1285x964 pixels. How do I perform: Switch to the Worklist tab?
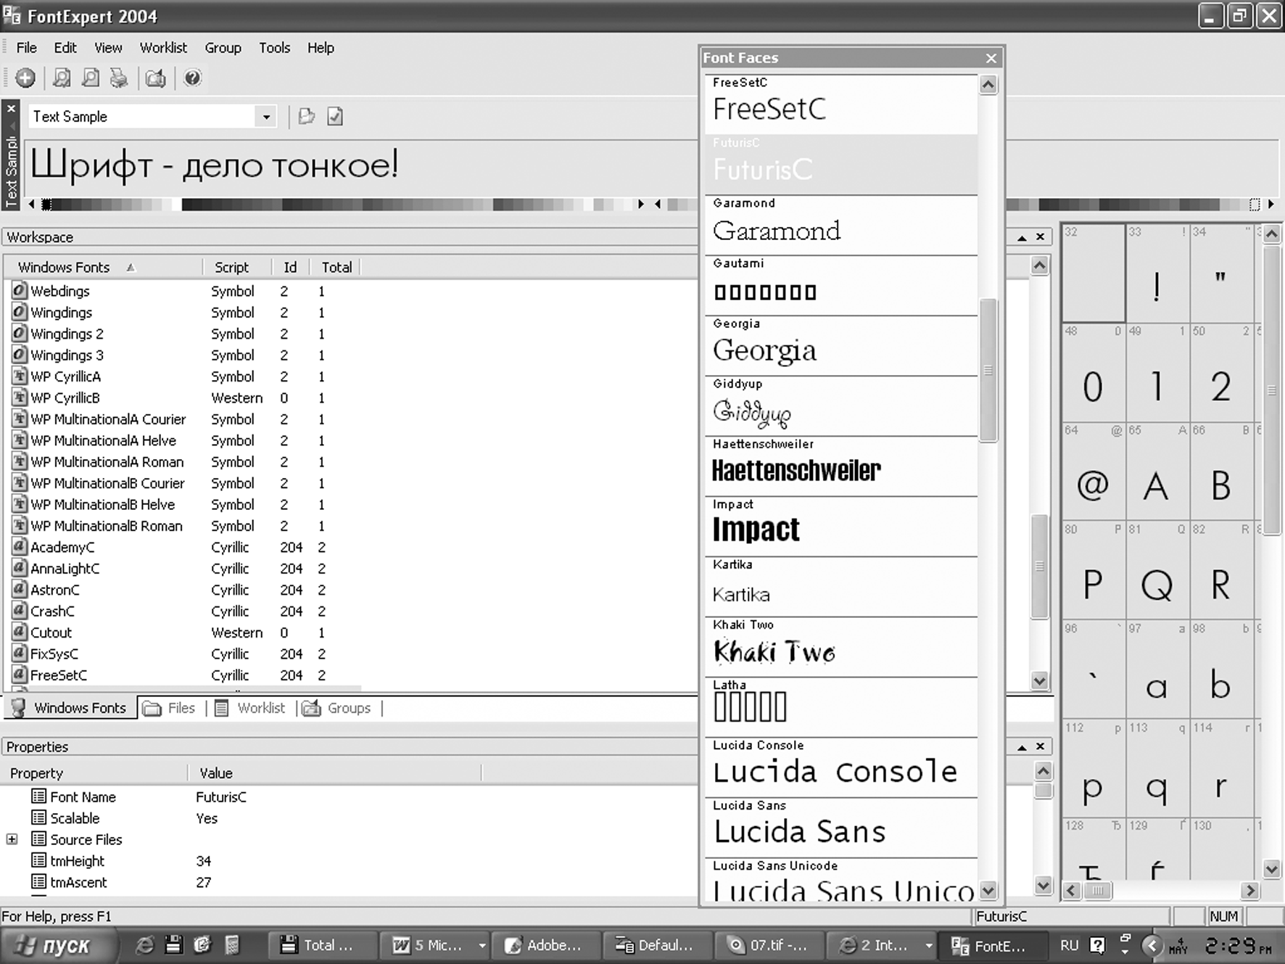[252, 708]
